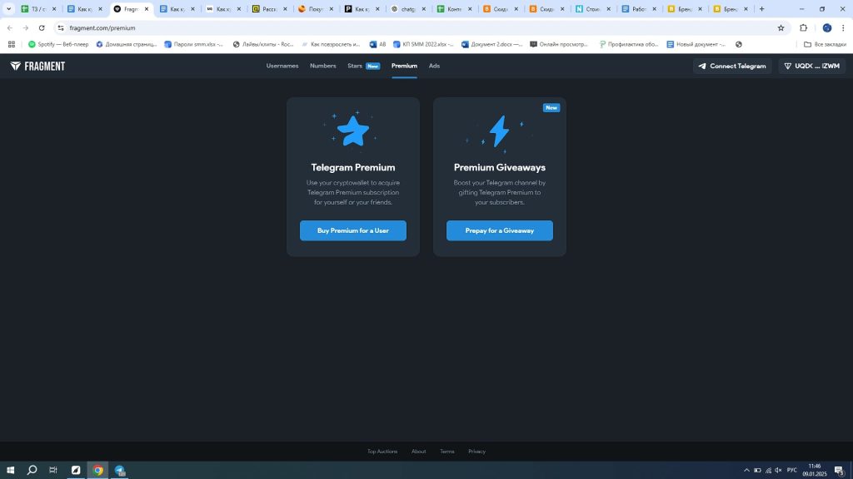Open the Privacy footer link
The width and height of the screenshot is (853, 479).
tap(476, 452)
